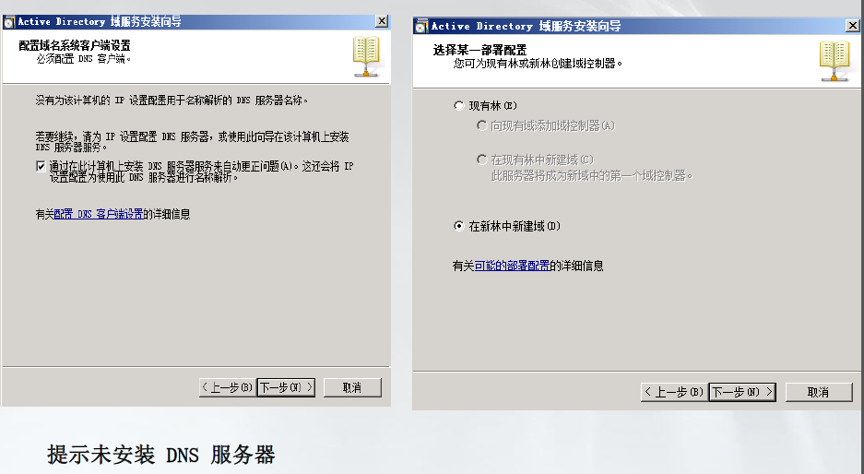The image size is (864, 474).
Task: Click the book icon in the deployment configuration dialog
Action: click(834, 61)
